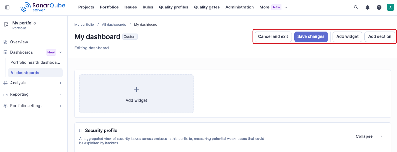Grab the Security profile drag handle
The height and width of the screenshot is (152, 397).
pos(81,131)
